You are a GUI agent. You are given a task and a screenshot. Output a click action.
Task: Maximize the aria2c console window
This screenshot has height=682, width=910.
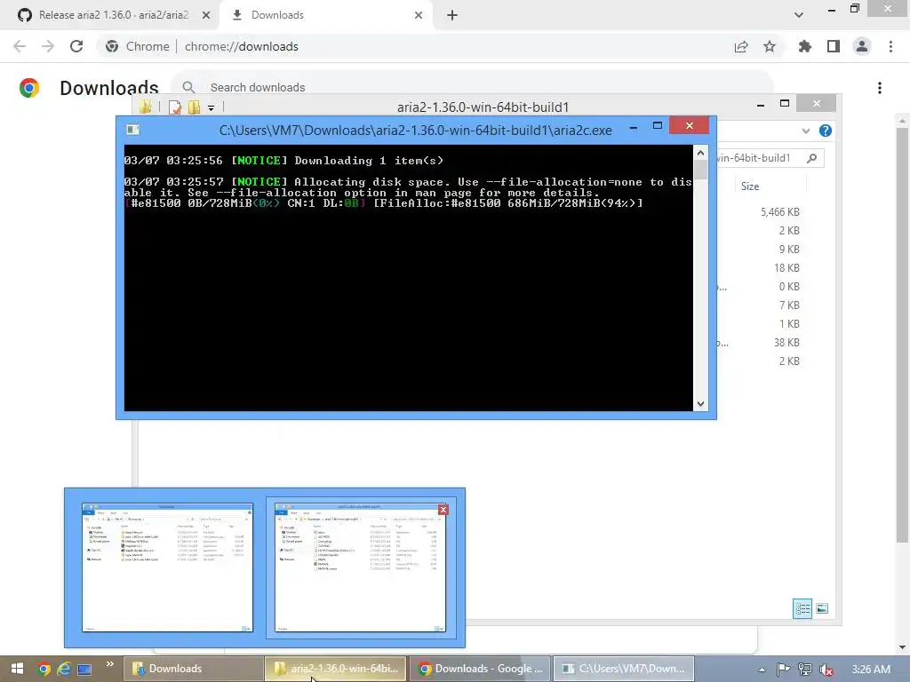pyautogui.click(x=658, y=125)
